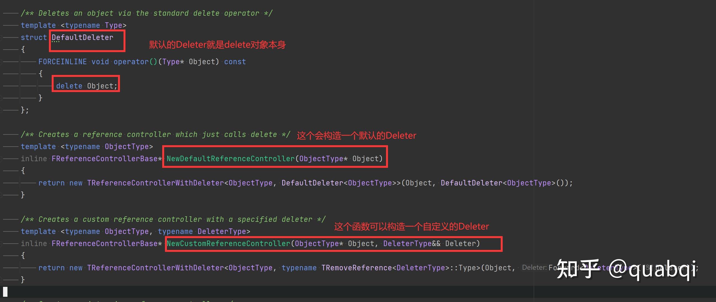This screenshot has width=716, height=302.
Task: Click the DefaultDeleter struct name
Action: point(82,37)
